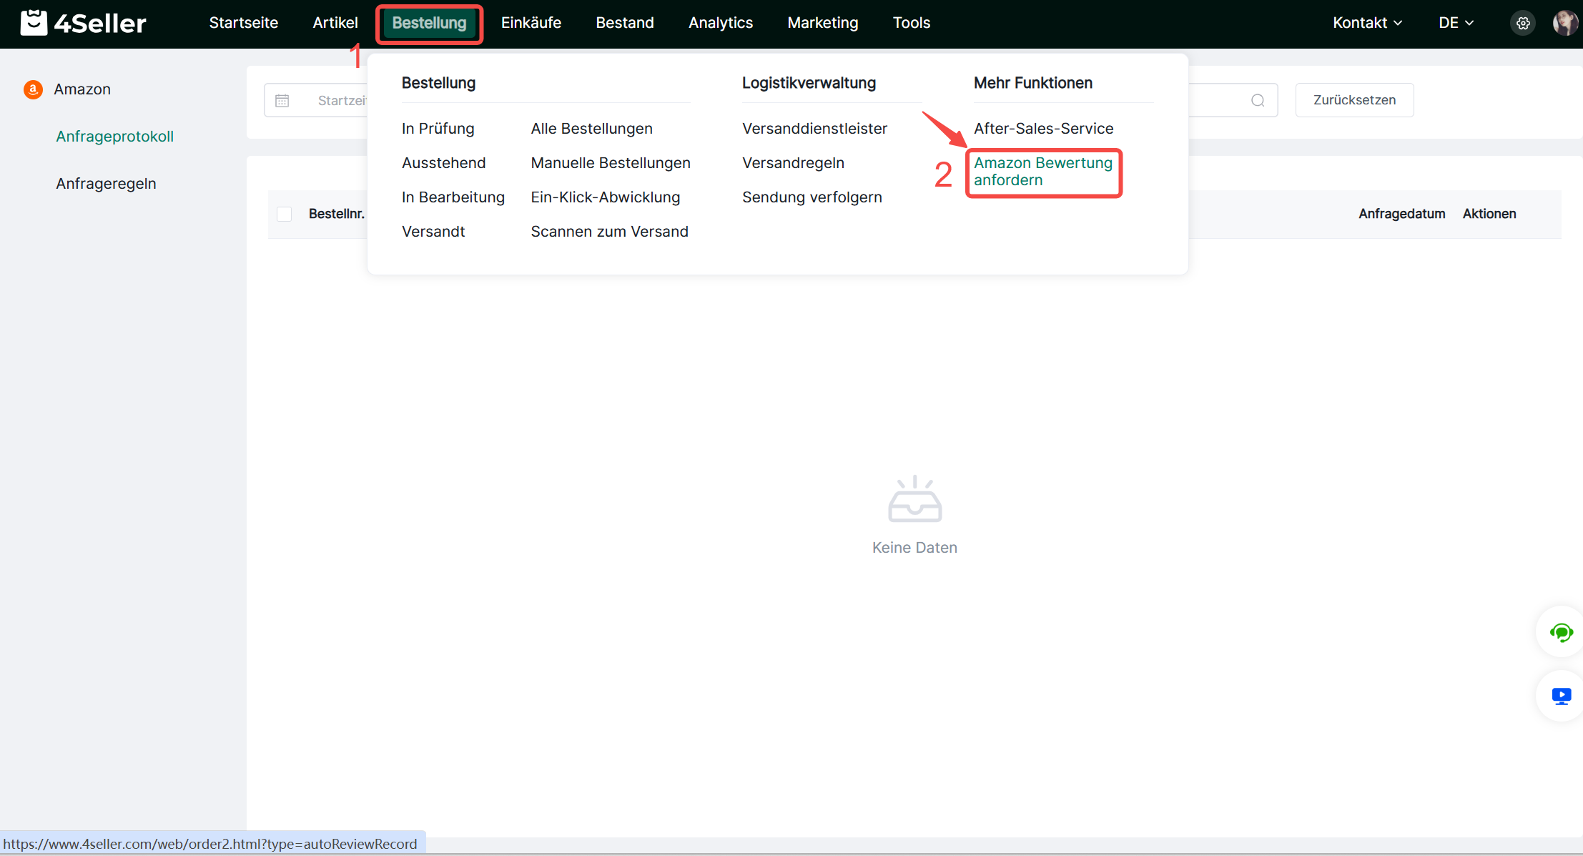Click the user avatar picture

1564,23
